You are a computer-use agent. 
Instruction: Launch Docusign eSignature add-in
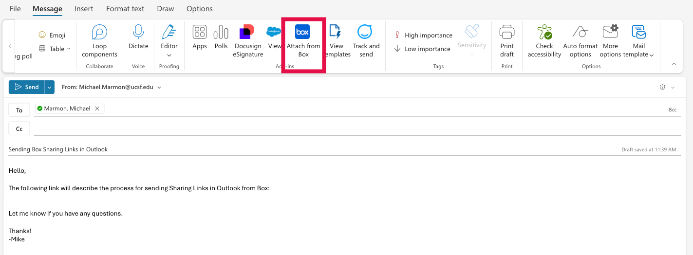click(248, 41)
